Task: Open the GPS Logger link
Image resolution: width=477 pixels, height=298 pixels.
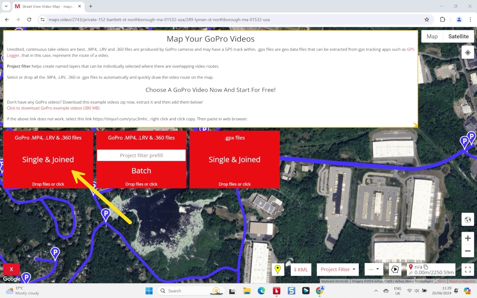Action: (410, 49)
